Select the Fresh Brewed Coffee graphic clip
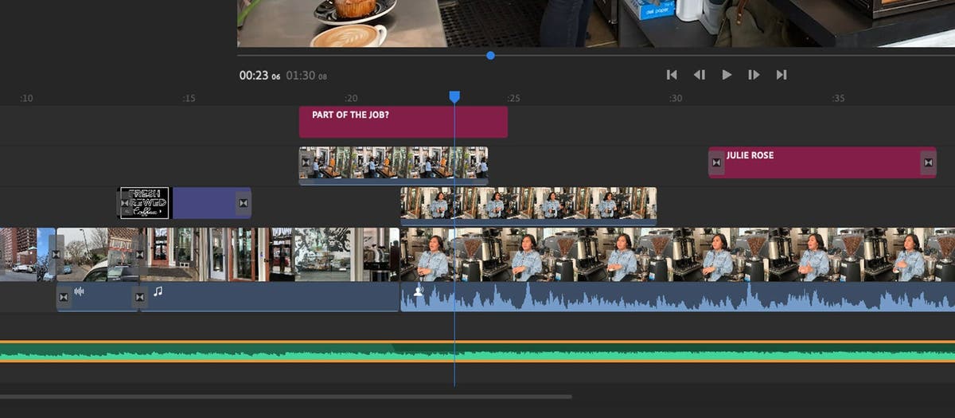 click(x=145, y=202)
